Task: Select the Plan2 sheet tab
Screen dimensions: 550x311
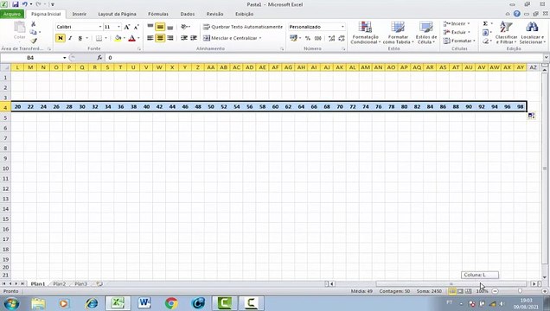Action: pyautogui.click(x=60, y=283)
